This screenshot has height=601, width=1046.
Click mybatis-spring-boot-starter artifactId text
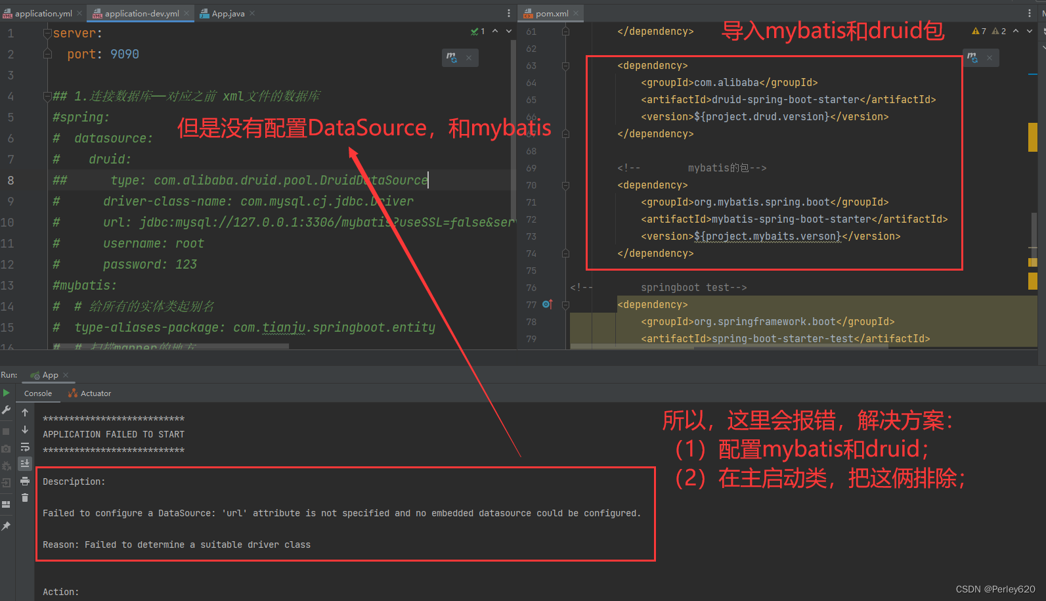[x=791, y=219]
